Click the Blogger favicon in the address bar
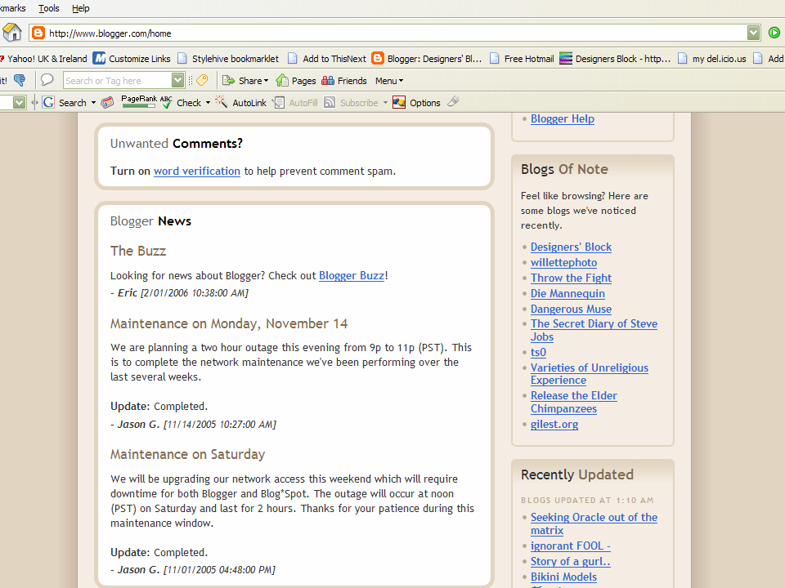The image size is (785, 588). pos(38,33)
